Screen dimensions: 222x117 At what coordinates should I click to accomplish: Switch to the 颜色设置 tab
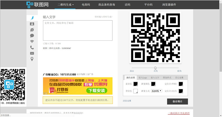tap(130, 78)
